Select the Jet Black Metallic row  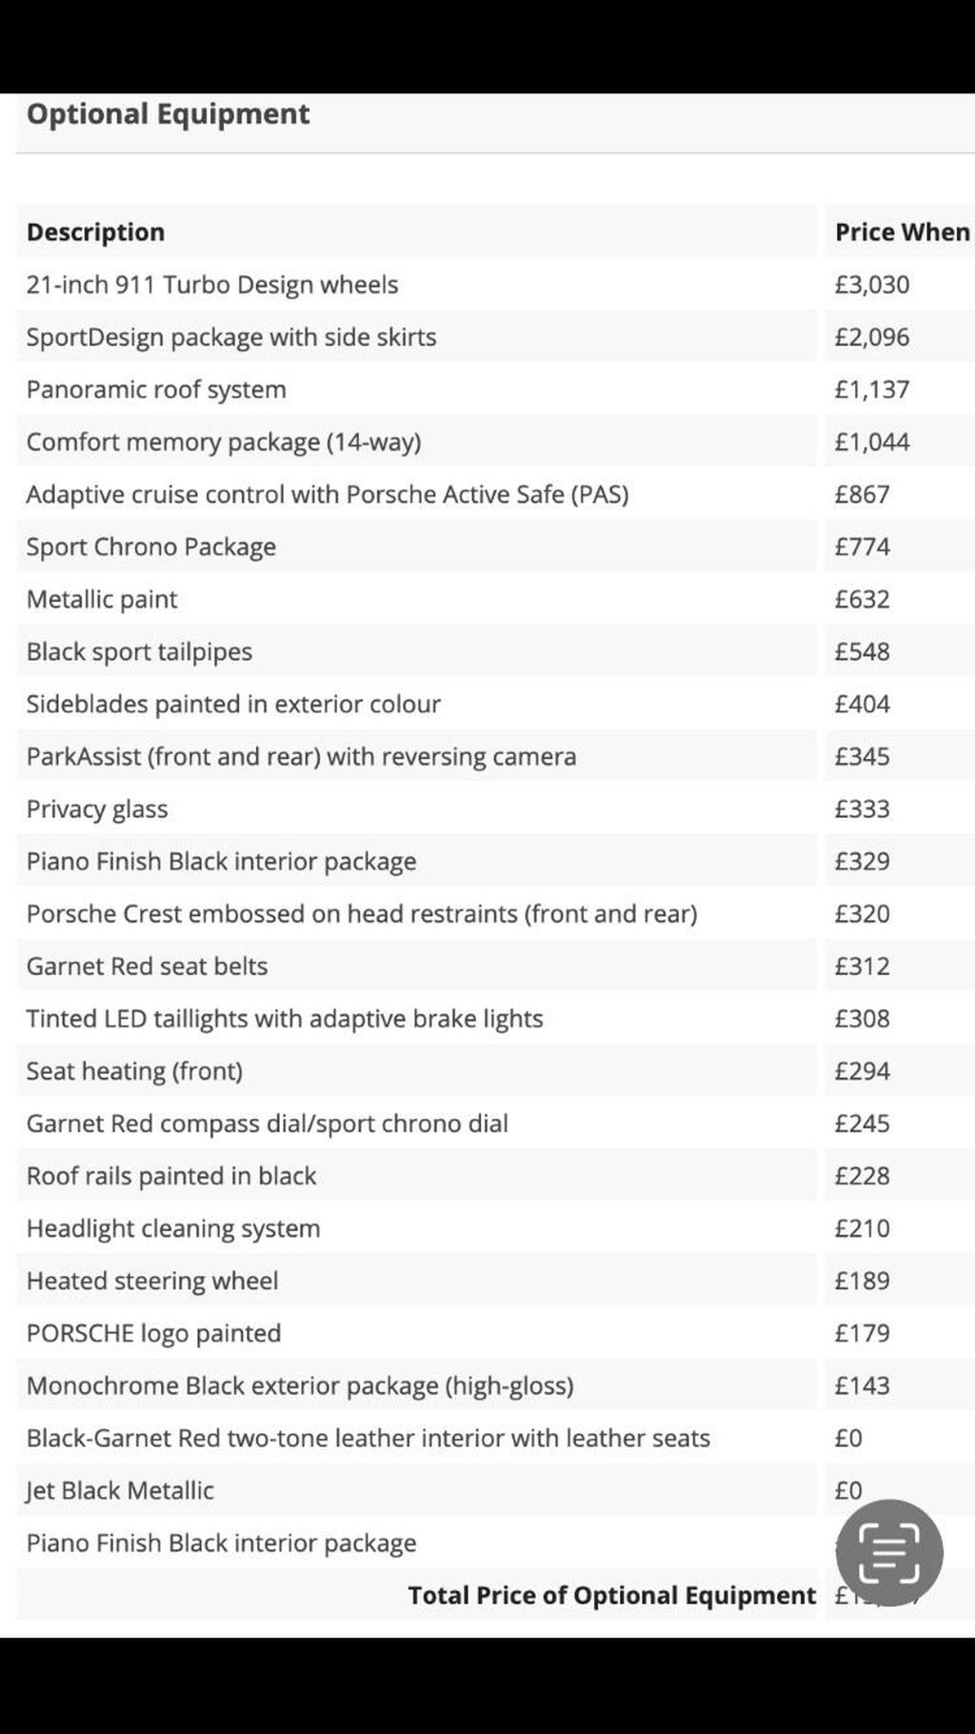pyautogui.click(x=495, y=1489)
